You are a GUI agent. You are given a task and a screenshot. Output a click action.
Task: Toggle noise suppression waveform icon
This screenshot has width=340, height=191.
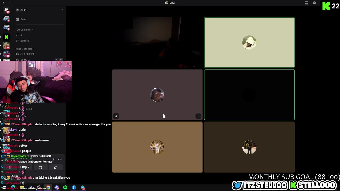click(53, 160)
